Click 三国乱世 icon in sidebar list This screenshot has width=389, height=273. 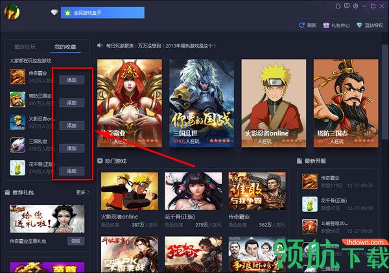point(18,145)
